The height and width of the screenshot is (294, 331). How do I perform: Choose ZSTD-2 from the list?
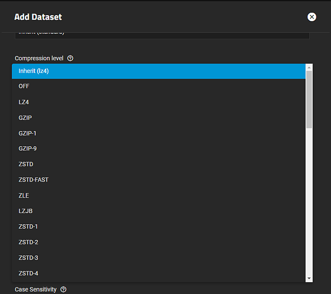coord(158,242)
